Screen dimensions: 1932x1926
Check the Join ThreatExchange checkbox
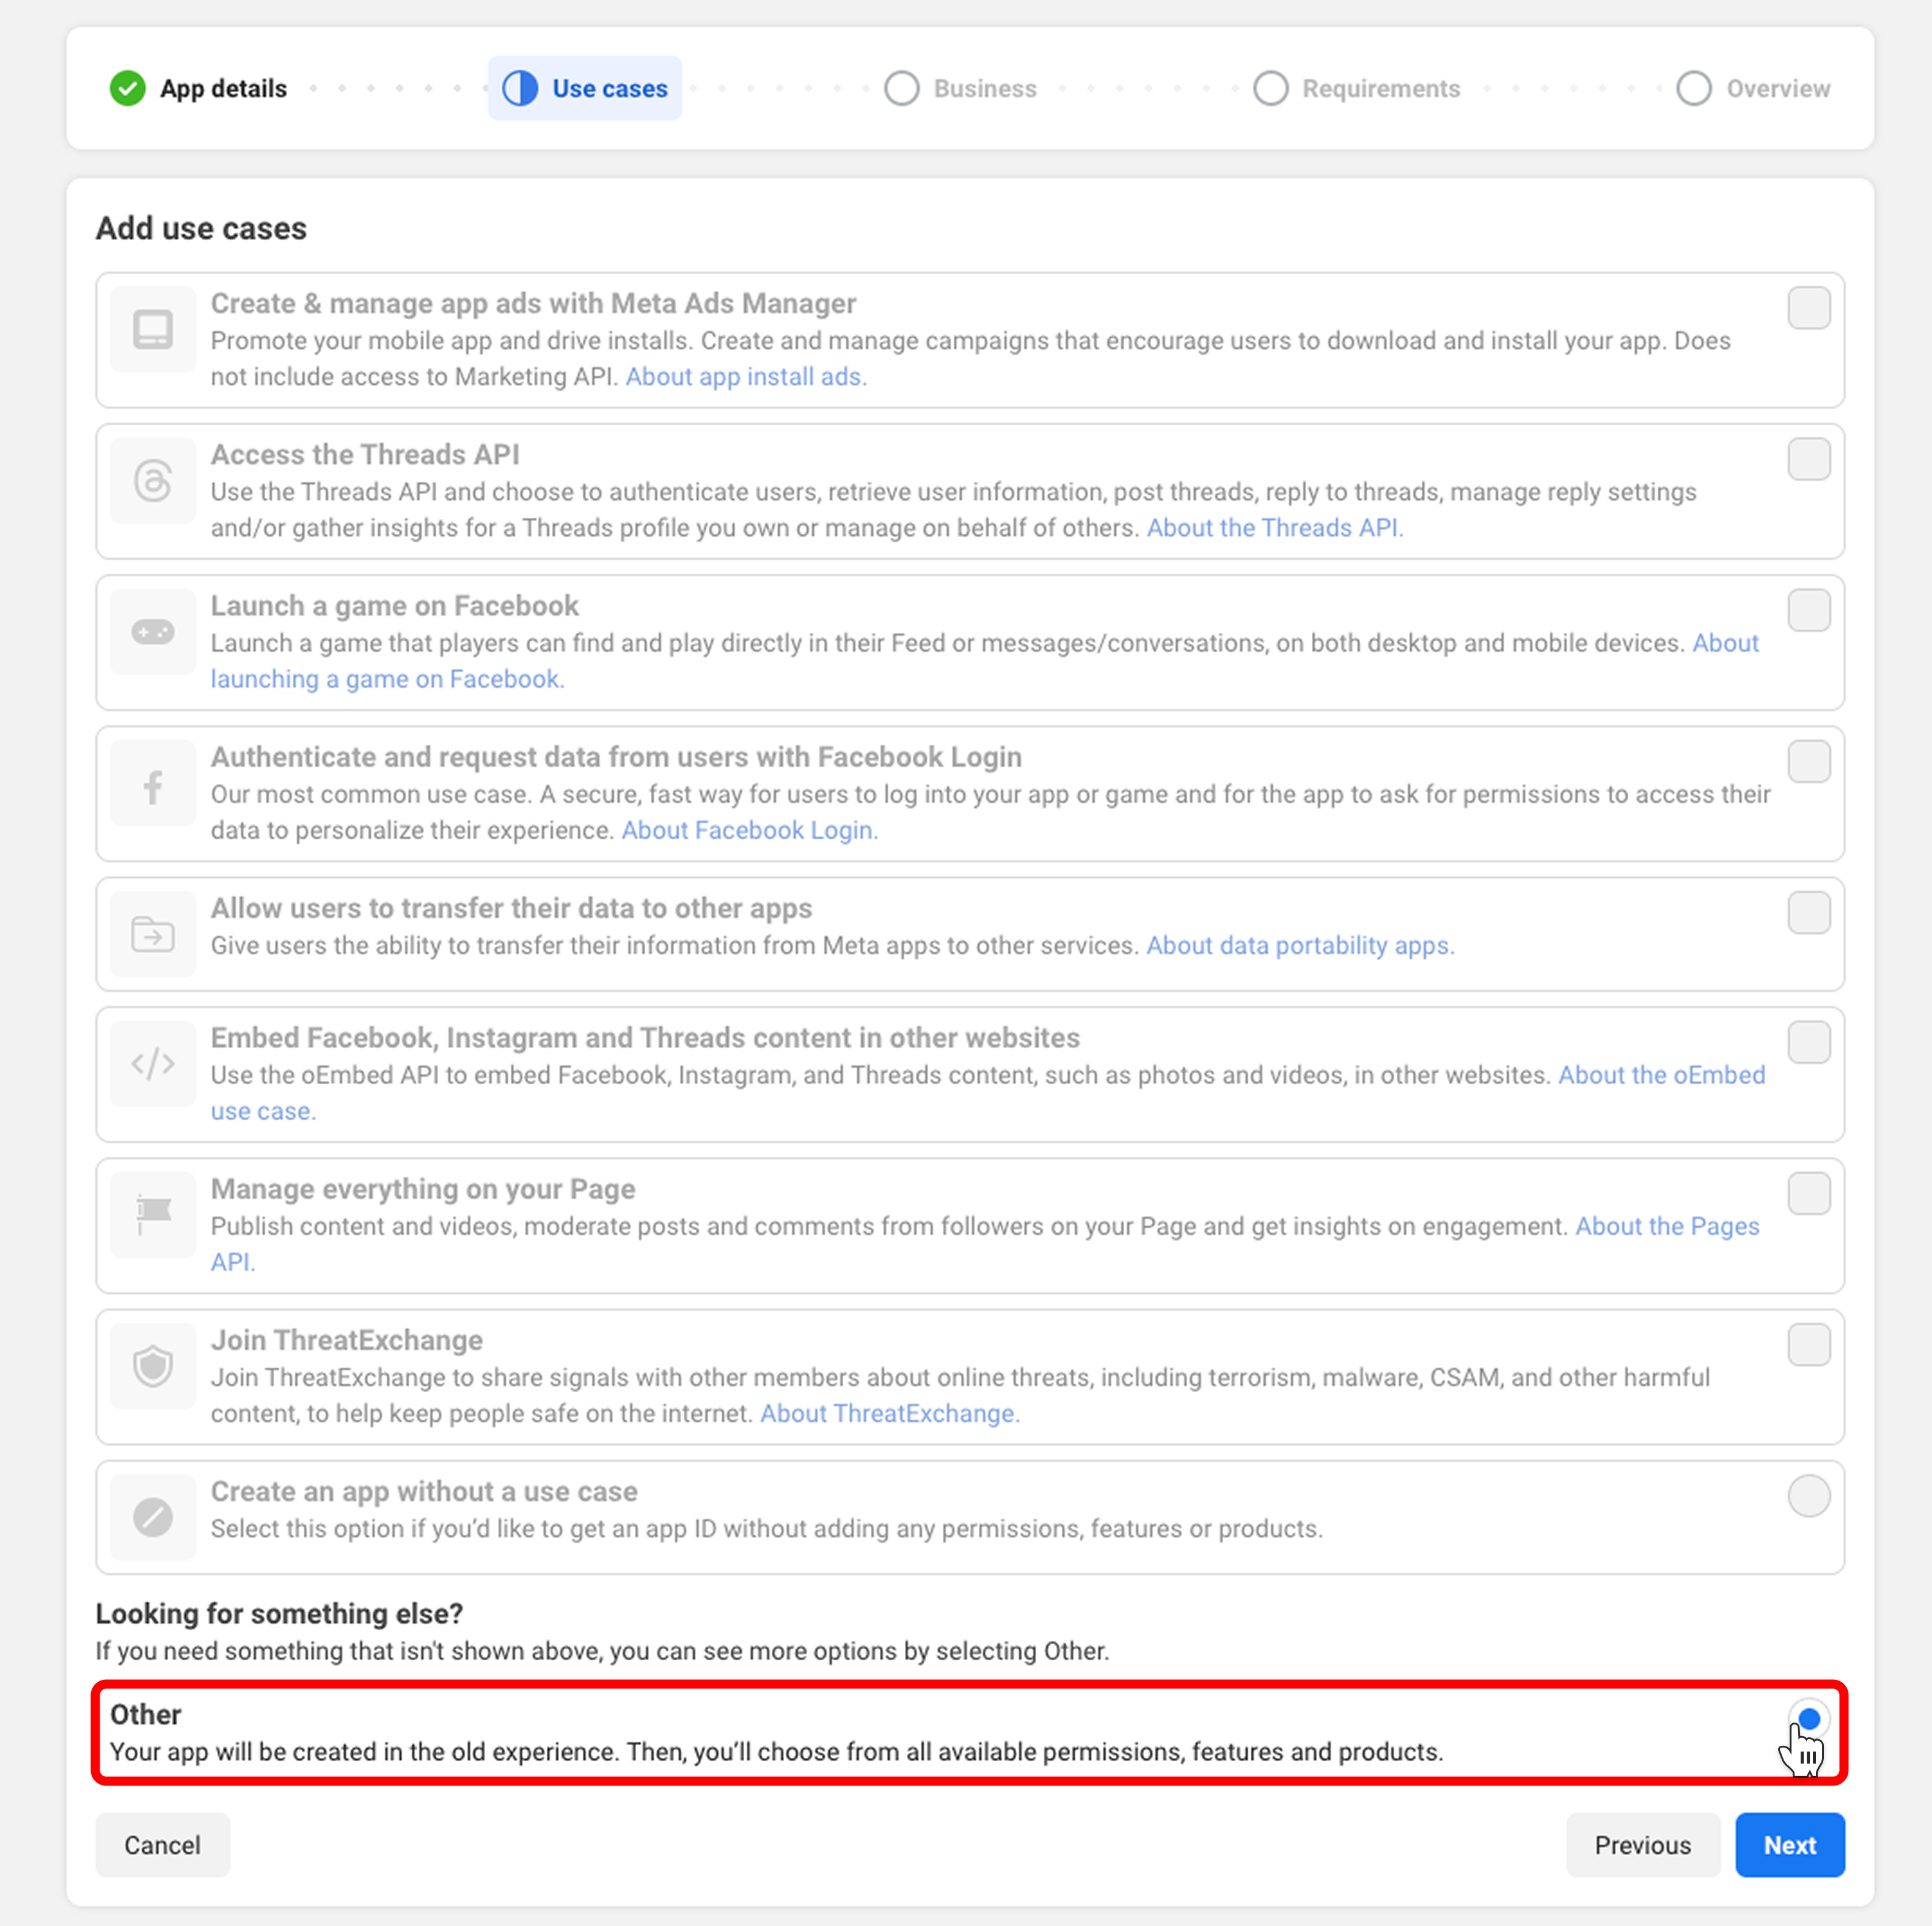pos(1809,1345)
